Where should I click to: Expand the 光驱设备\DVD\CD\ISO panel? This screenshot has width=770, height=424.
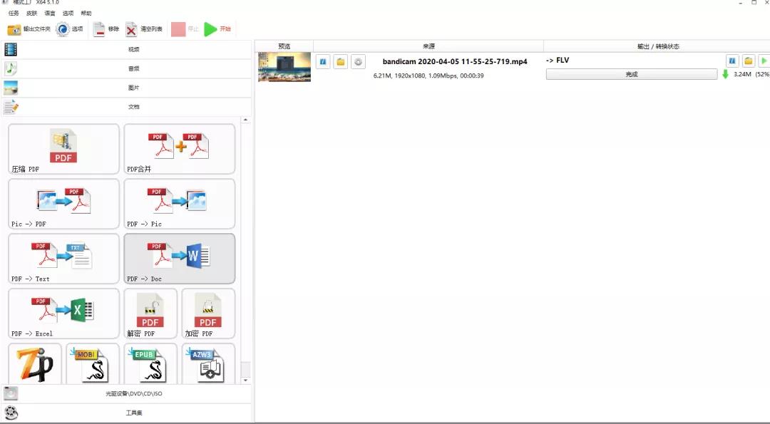click(x=127, y=393)
